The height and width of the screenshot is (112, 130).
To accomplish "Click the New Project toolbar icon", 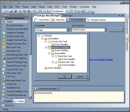I will pos(5,11).
